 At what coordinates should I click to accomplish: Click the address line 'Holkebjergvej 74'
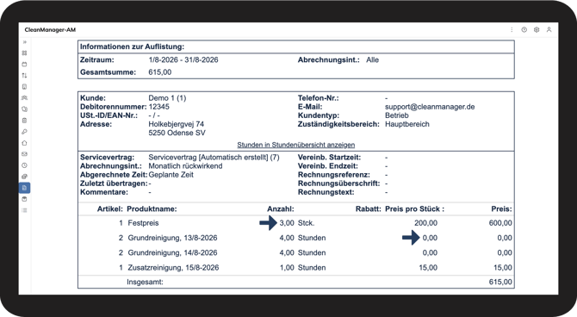coord(177,124)
